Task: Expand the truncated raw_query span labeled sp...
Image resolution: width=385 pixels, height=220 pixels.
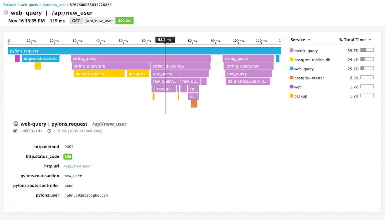Action: pyautogui.click(x=193, y=89)
